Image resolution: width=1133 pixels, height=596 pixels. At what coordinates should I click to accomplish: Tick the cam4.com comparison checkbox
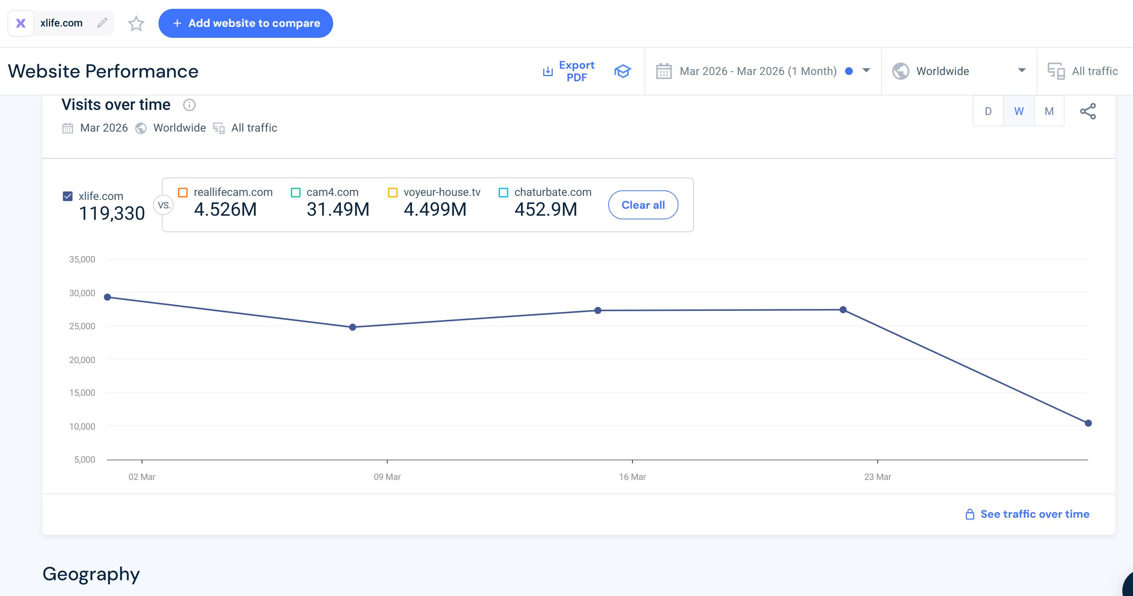click(x=296, y=193)
